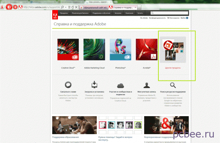220x143 pixels.
Task: Open the education support cafe photo
Action: coord(74,125)
